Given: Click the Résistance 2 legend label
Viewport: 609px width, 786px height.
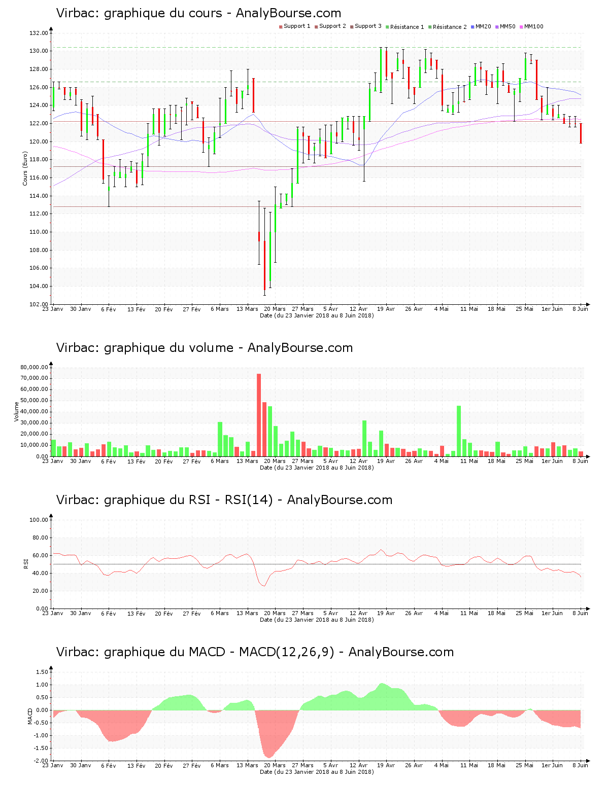Looking at the screenshot, I should 450,27.
